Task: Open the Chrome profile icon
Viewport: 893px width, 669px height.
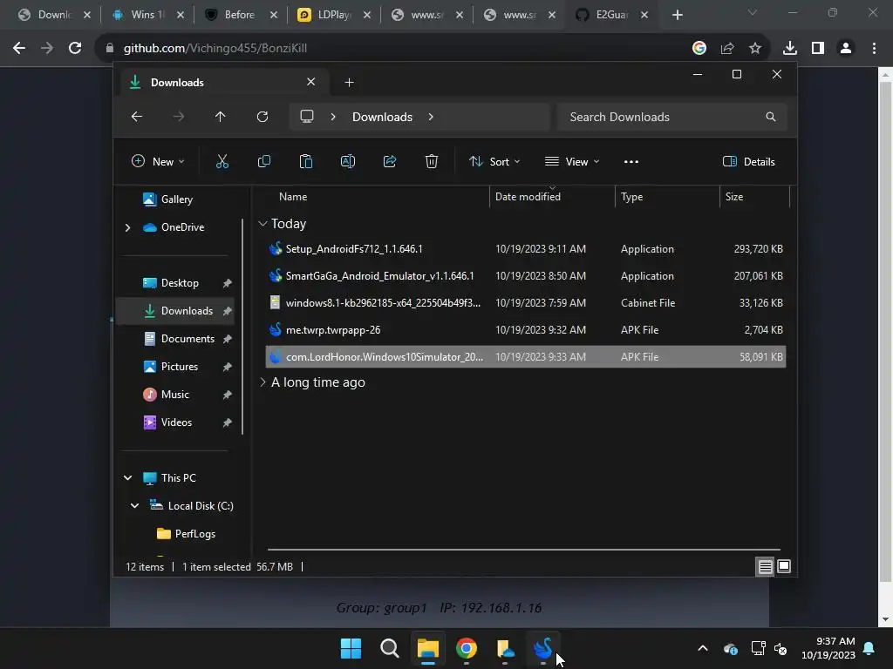Action: (846, 49)
